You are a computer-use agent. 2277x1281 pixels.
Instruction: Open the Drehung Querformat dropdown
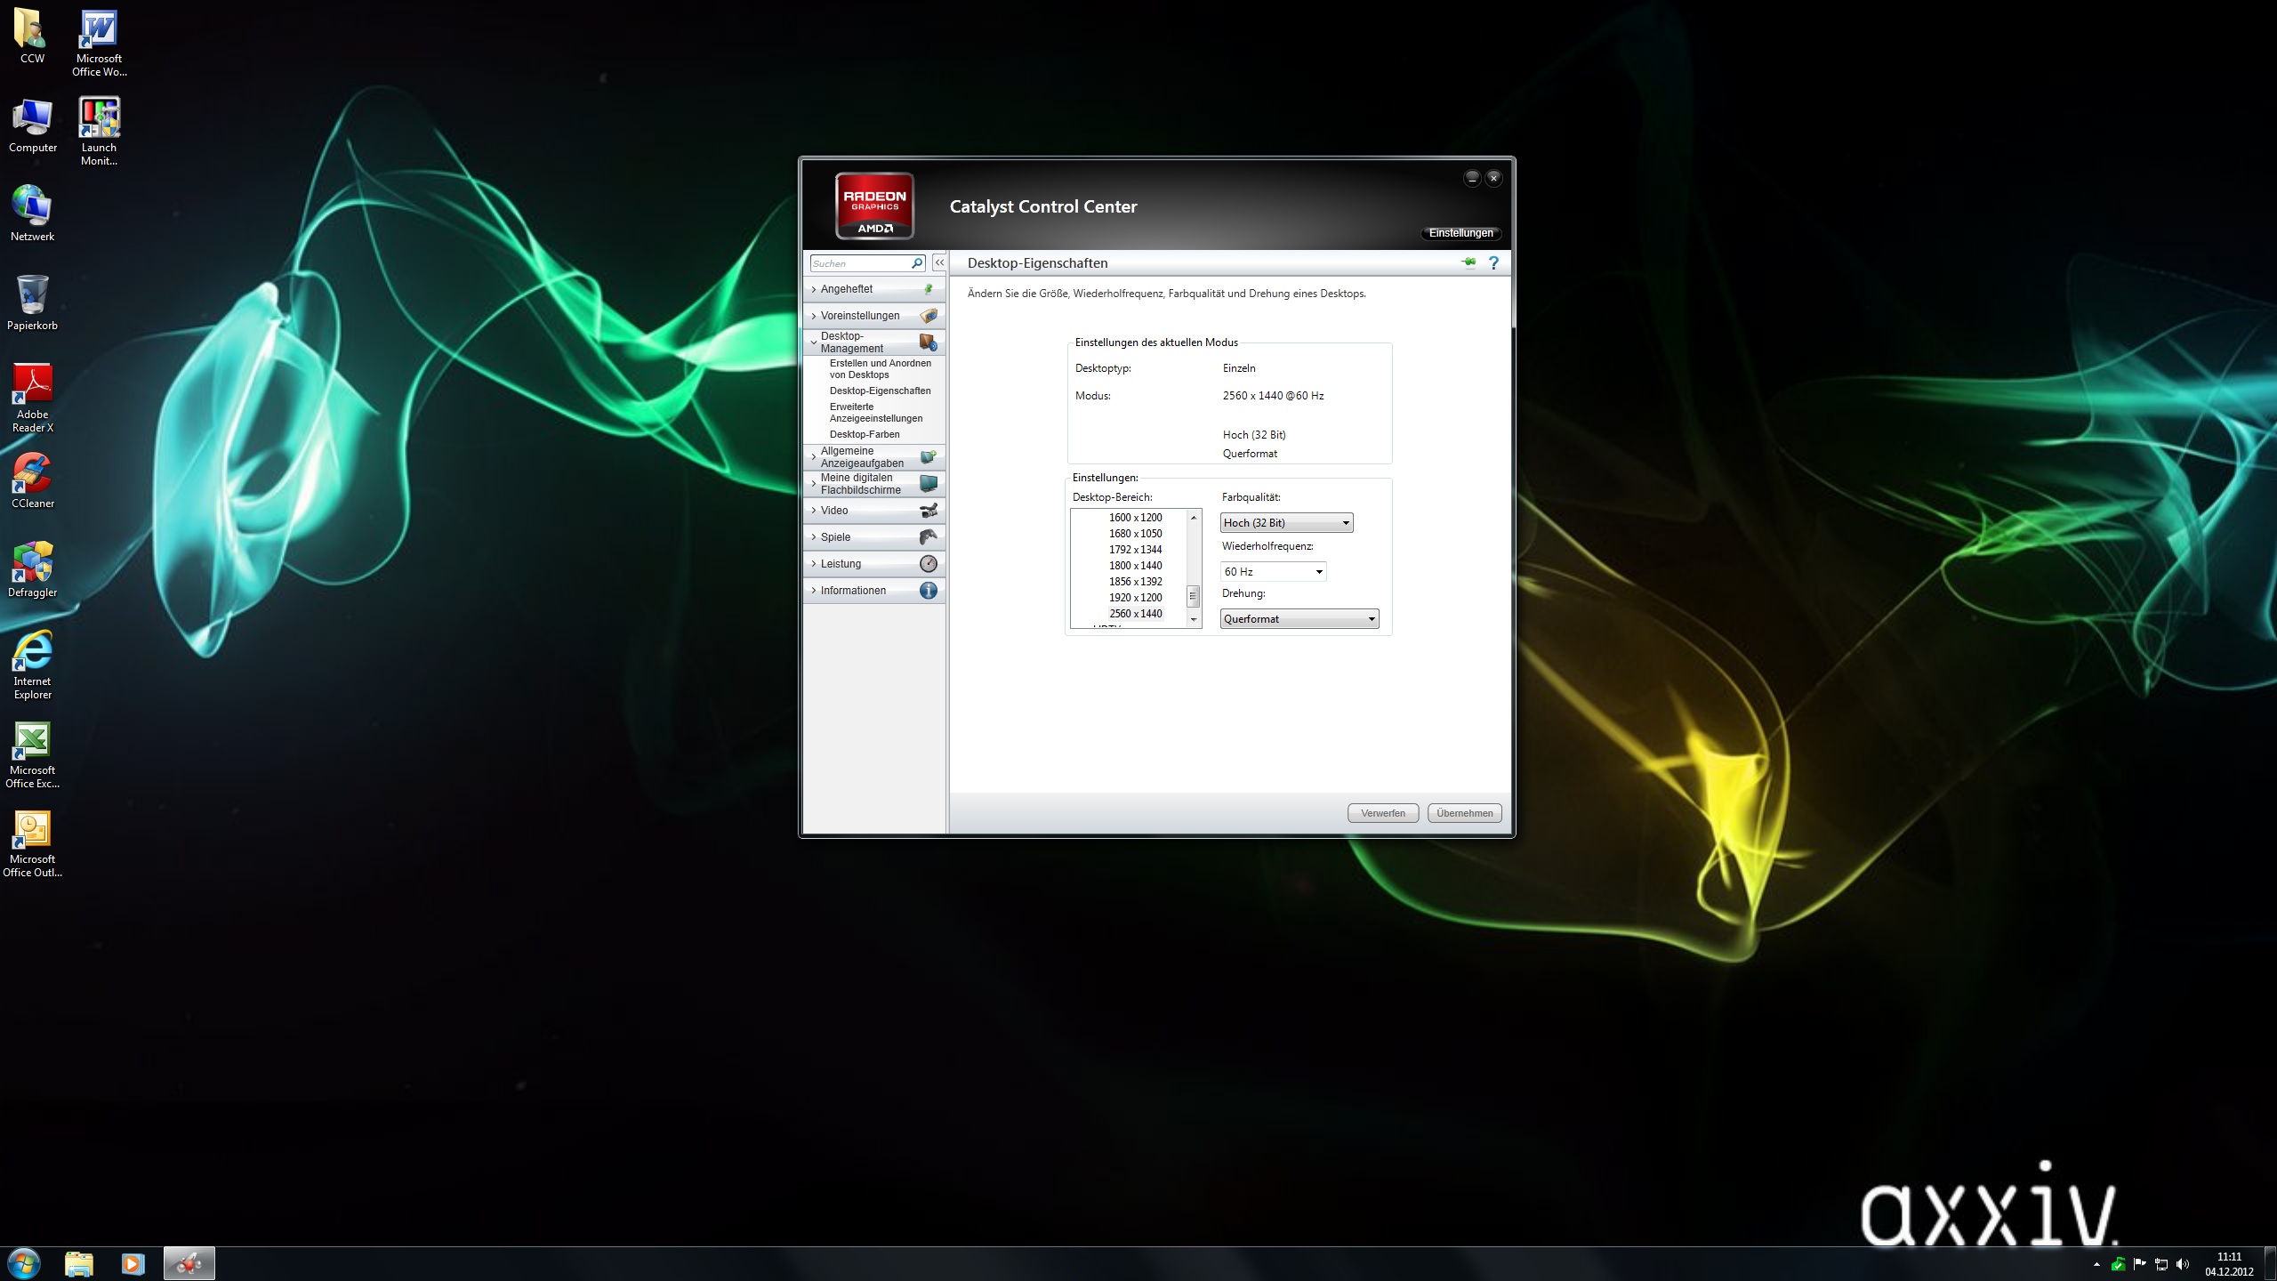pos(1299,619)
